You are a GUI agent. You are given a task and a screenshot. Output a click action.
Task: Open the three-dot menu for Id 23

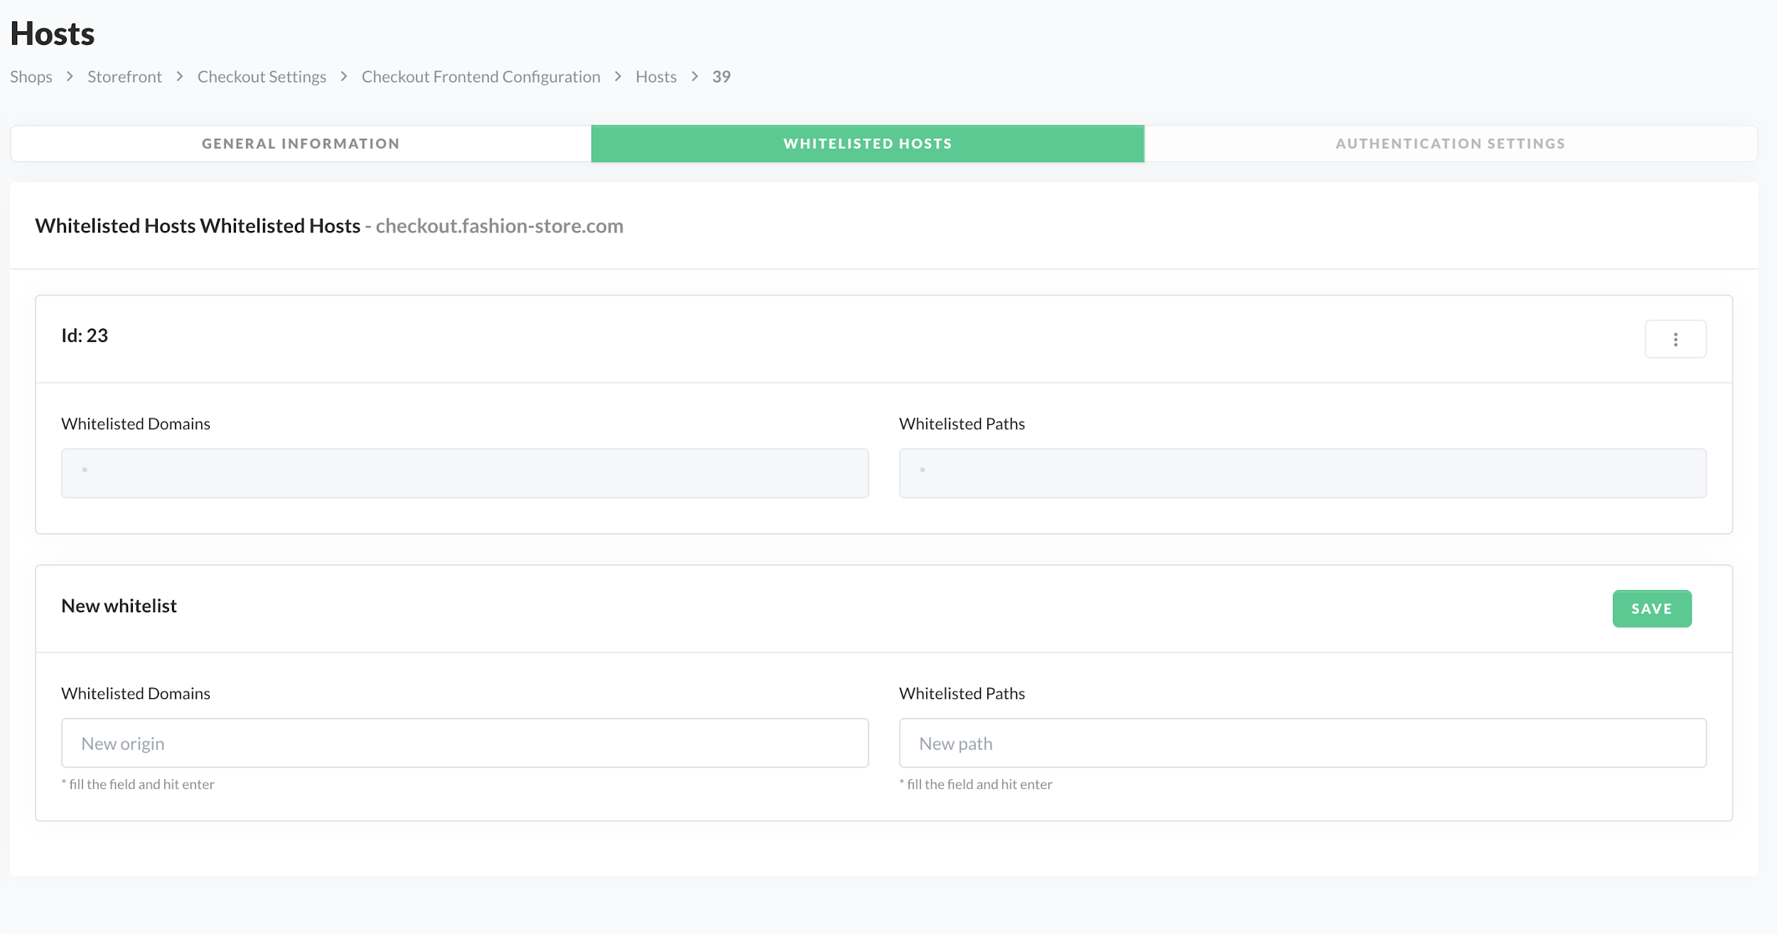(x=1675, y=339)
